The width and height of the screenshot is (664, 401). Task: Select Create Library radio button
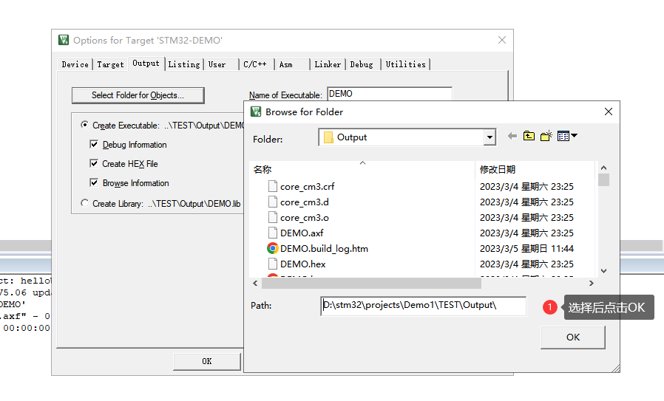coord(85,203)
